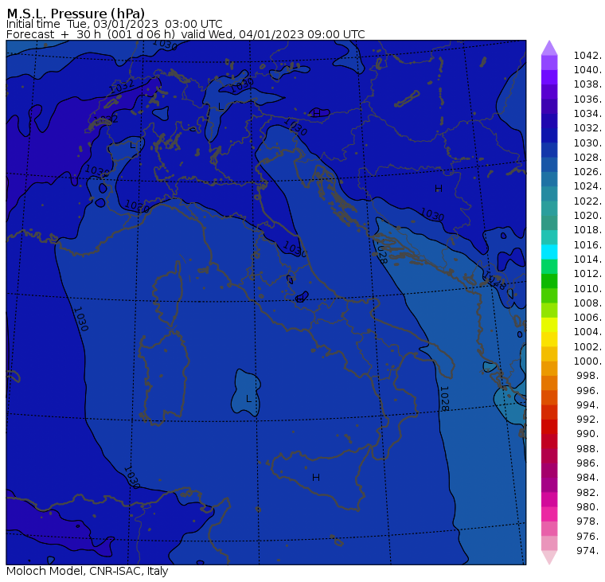
Task: Click the '1000.' legend label
Action: (587, 361)
